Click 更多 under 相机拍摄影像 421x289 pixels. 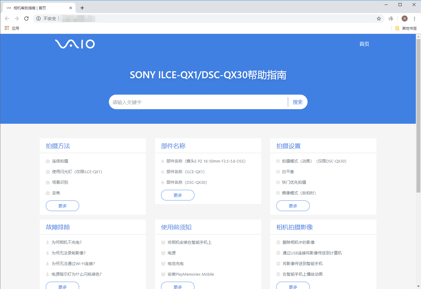click(293, 286)
